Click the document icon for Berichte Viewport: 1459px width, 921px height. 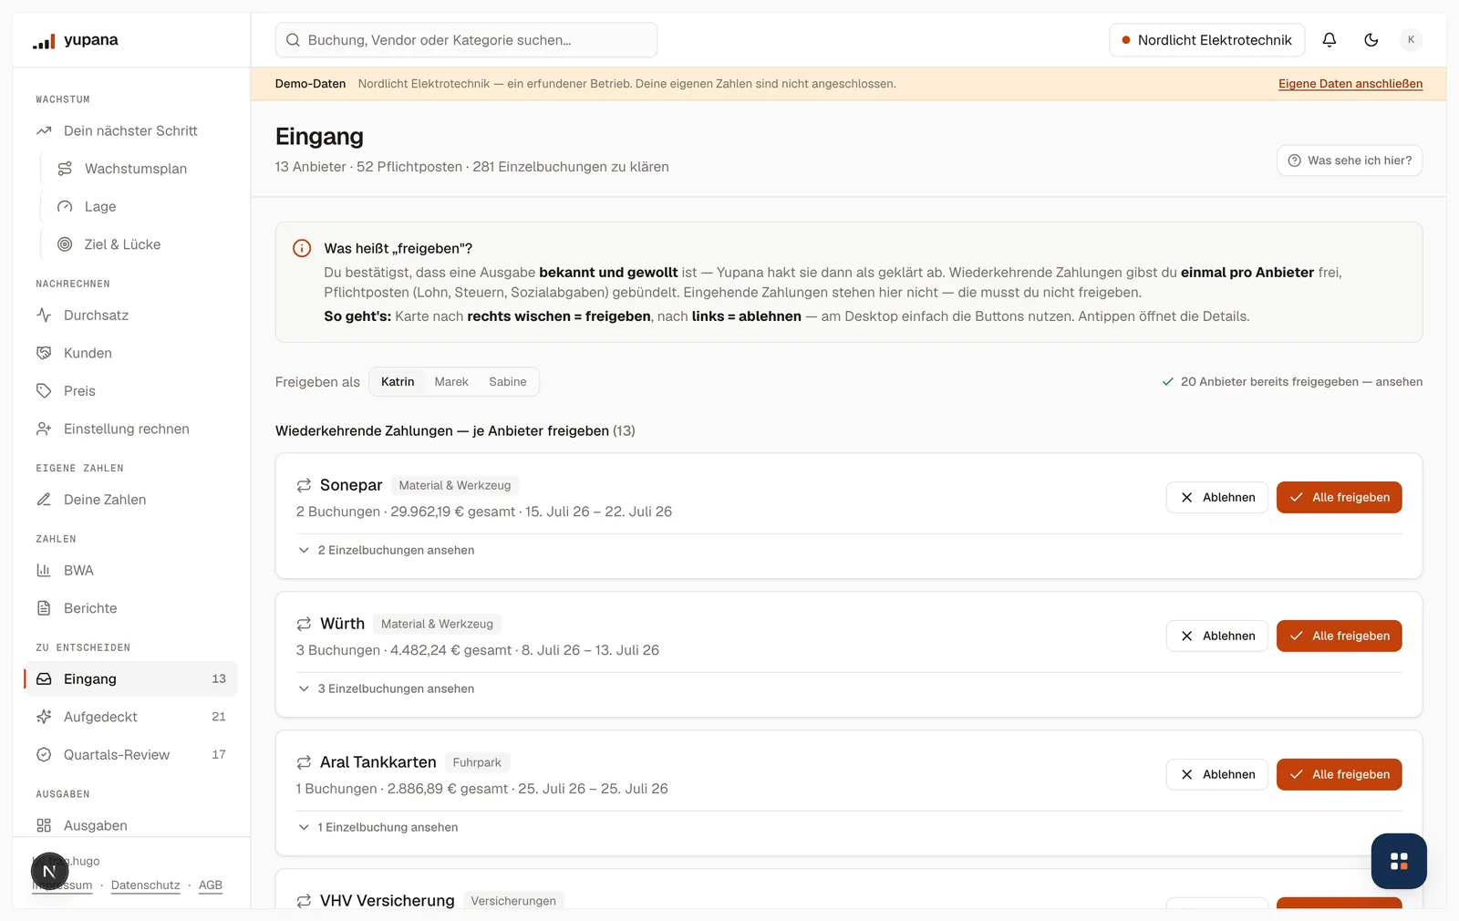[x=44, y=608]
